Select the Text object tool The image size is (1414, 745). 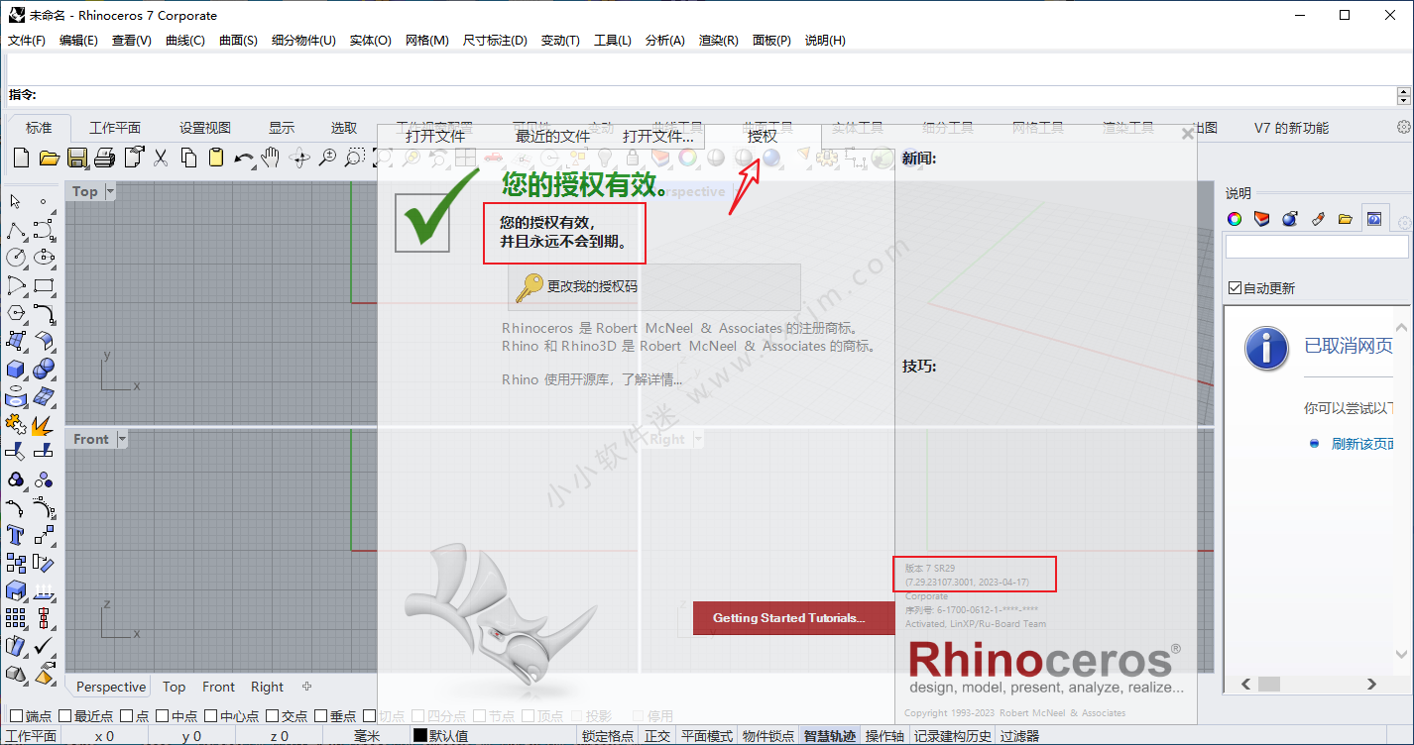[16, 535]
